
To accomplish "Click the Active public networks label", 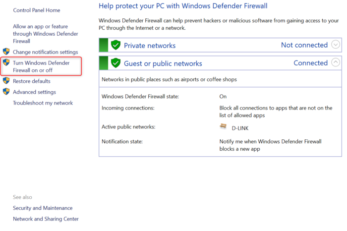I will click(128, 127).
